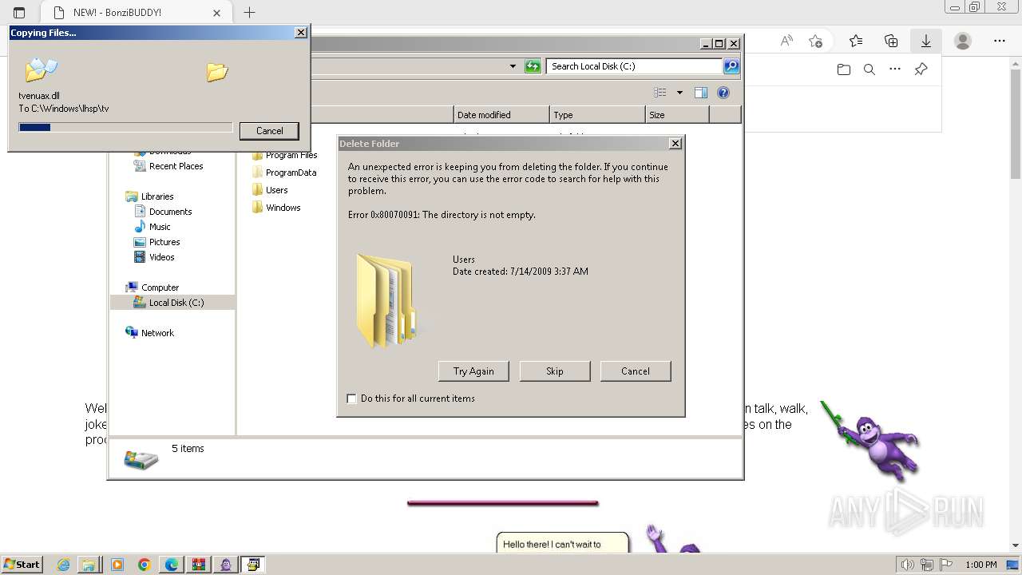The width and height of the screenshot is (1022, 575).
Task: Open the address bar history dropdown
Action: coord(513,66)
